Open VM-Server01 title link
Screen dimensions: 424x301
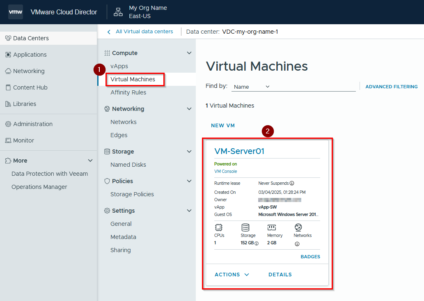(x=239, y=151)
